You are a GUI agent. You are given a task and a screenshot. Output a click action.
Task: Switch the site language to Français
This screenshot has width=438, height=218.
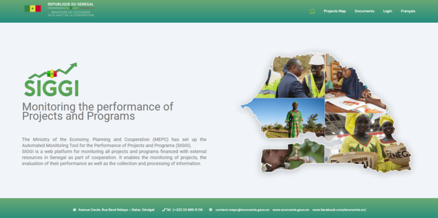click(408, 11)
